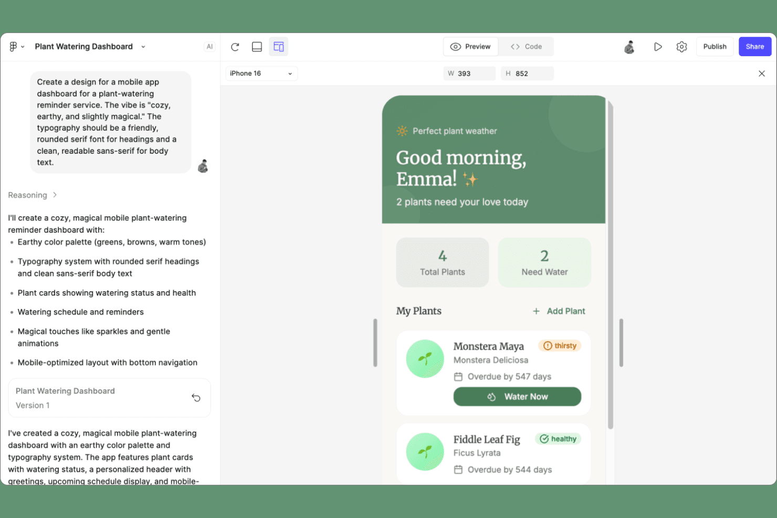Edit the height field showing 852

[527, 73]
